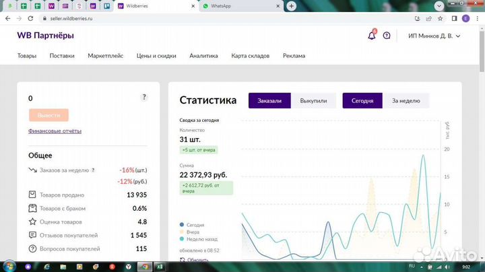
Task: Click the Обновить refresh link
Action: pyautogui.click(x=194, y=260)
